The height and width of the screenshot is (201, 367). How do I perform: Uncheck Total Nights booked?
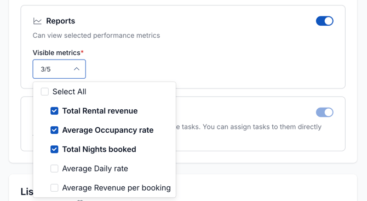click(x=54, y=150)
